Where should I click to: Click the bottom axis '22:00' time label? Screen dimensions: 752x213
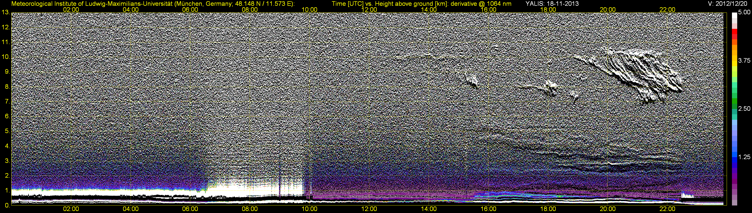[x=667, y=209]
